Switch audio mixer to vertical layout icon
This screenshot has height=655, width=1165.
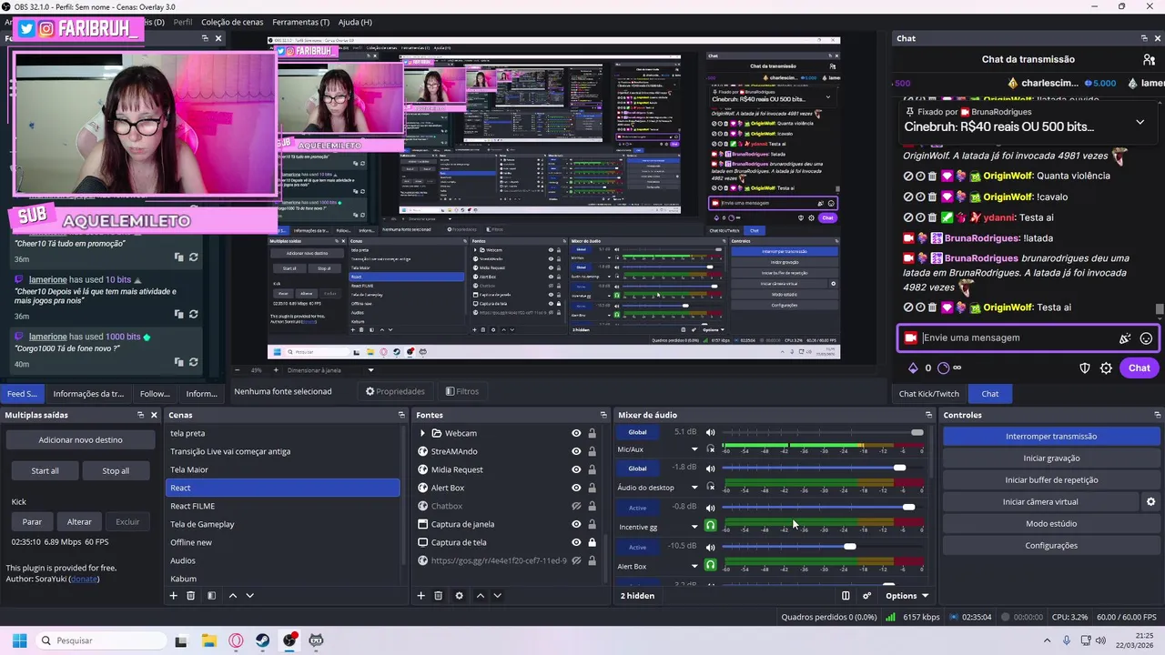point(846,596)
